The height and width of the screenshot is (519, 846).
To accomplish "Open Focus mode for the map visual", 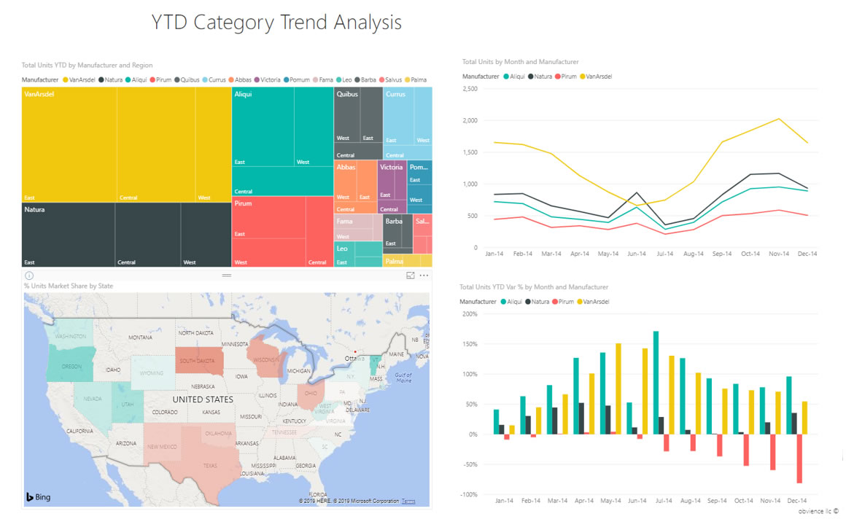I will pos(410,276).
